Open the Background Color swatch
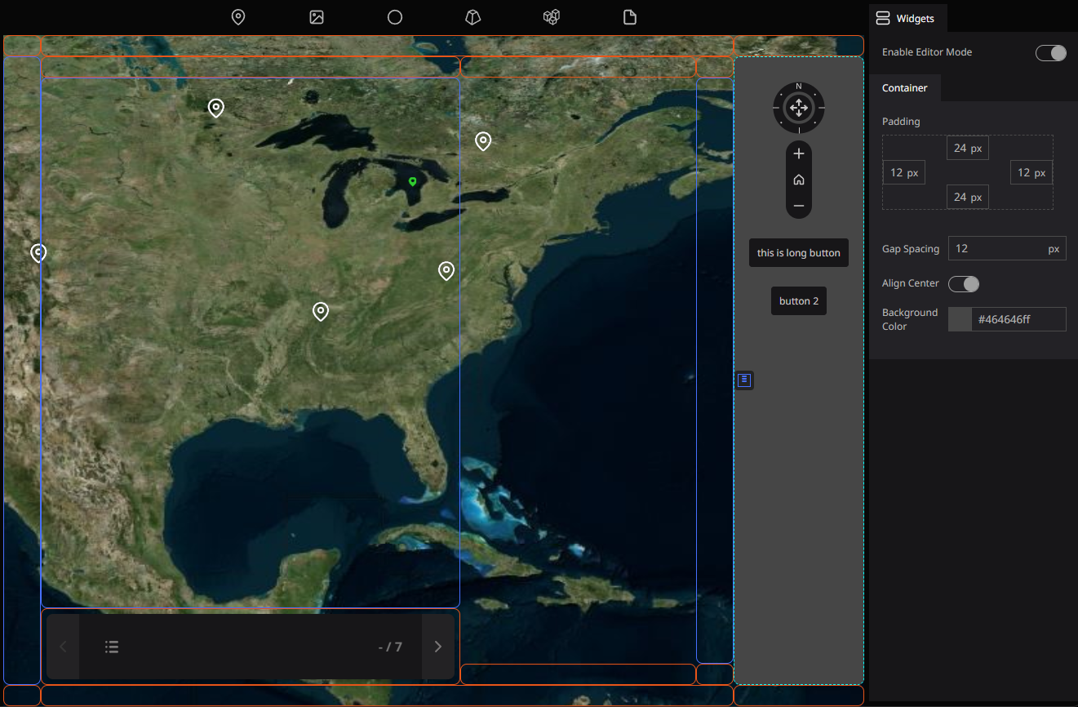Screen dimensions: 1078x707 click(x=960, y=319)
